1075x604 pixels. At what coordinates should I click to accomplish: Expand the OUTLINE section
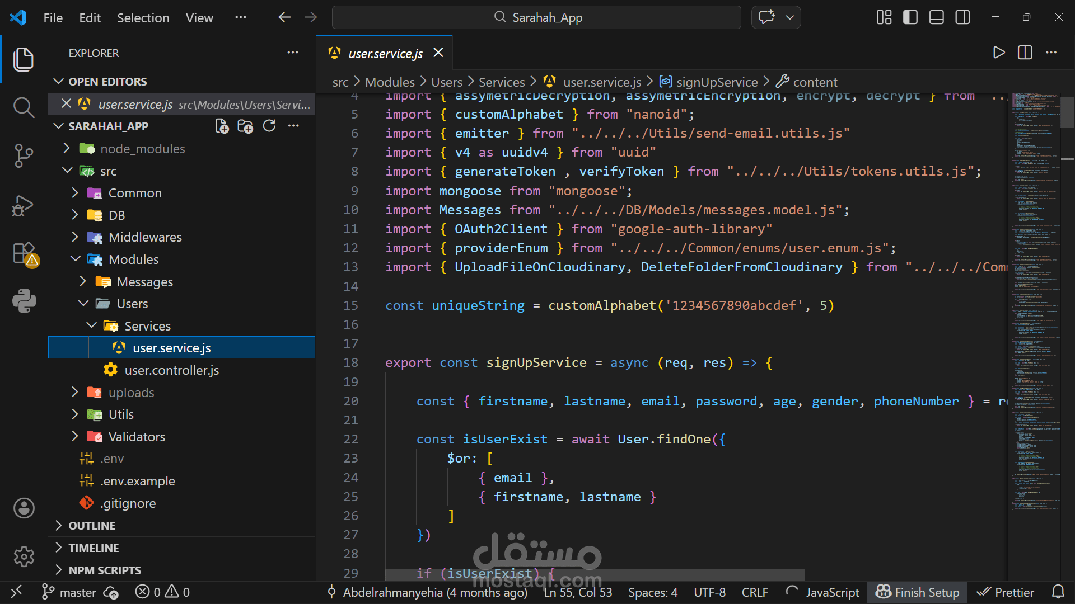(92, 526)
